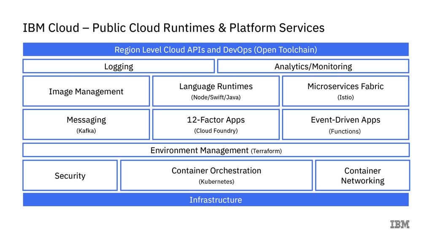Click the Infrastructure banner
Image resolution: width=432 pixels, height=243 pixels.
tap(216, 200)
